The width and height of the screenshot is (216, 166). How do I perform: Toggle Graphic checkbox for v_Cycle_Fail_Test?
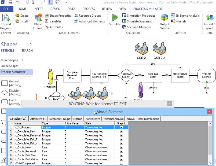[121, 155]
